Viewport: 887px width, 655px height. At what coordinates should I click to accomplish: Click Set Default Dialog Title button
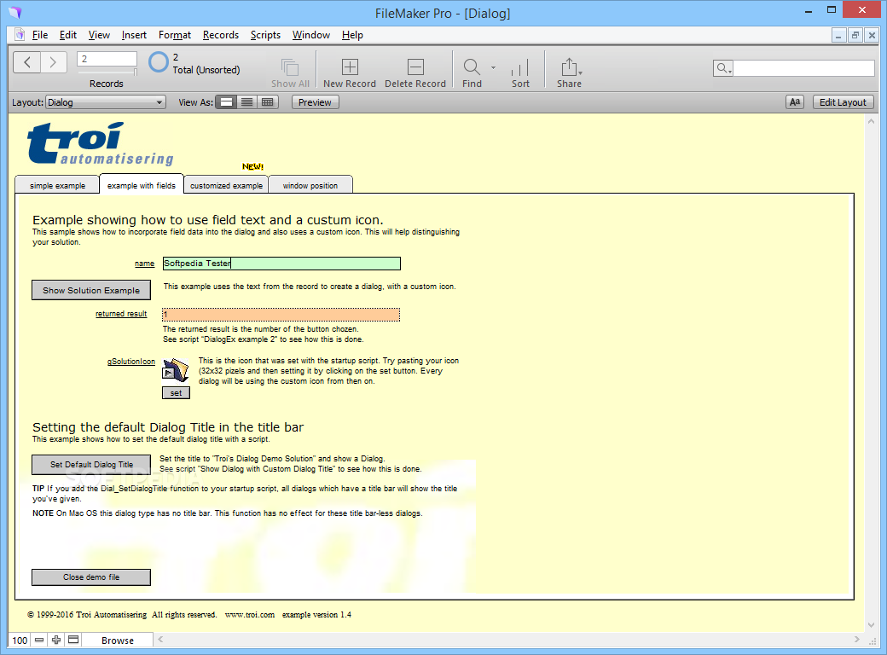point(91,464)
